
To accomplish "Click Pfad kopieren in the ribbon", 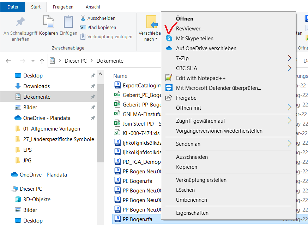I will (102, 27).
